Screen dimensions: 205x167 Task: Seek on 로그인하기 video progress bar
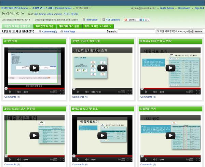pyautogui.click(x=35, y=88)
